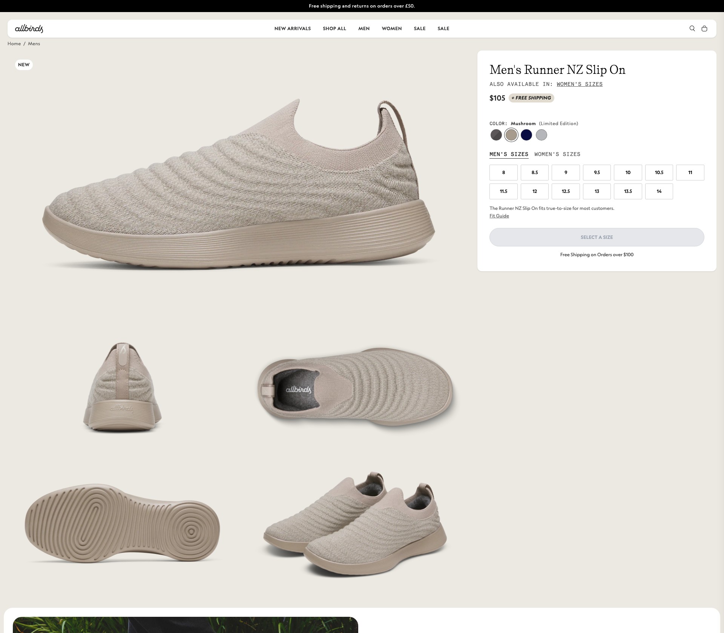The height and width of the screenshot is (633, 724).
Task: Choose size 11
Action: (690, 173)
